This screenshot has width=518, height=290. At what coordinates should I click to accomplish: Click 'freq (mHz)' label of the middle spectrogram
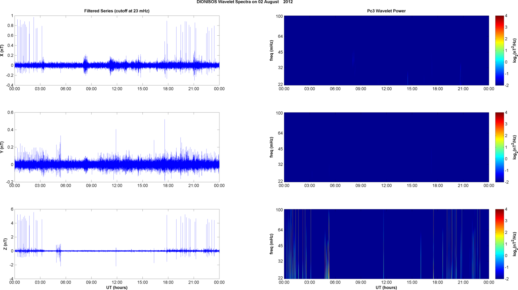coord(272,147)
